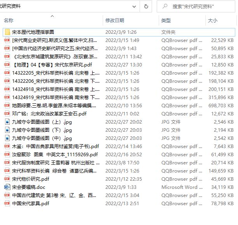The image size is (238, 225).
Task: Select file name 九域守令图墨线图（中）.jpg
Action: (42, 138)
